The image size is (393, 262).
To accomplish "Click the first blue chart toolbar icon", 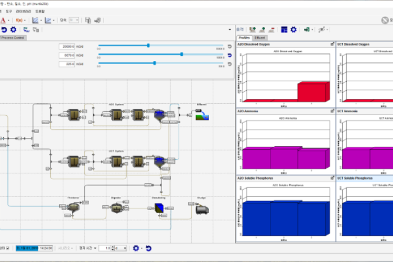I will (35, 20).
